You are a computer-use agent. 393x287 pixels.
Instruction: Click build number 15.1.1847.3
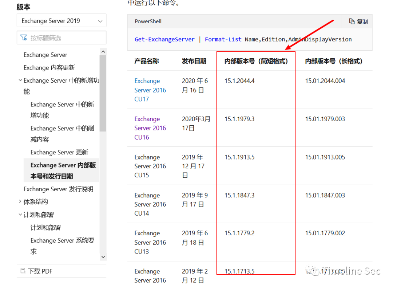click(239, 195)
